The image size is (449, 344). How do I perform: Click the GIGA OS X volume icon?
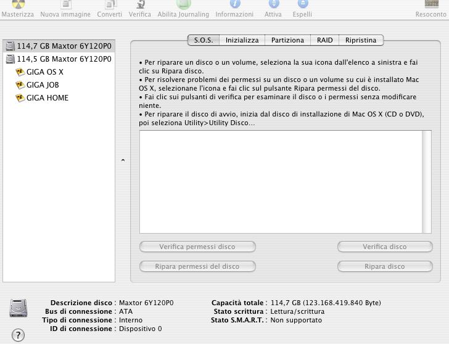tap(20, 72)
